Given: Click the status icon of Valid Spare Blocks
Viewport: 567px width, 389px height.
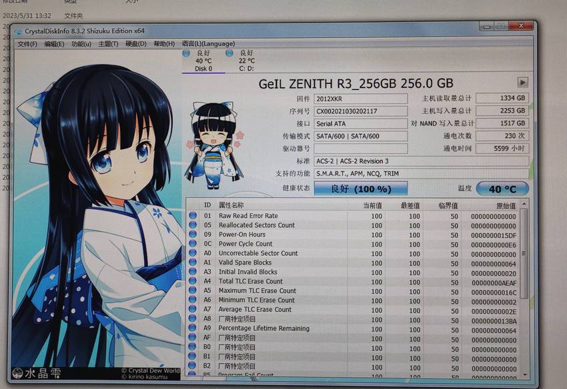Looking at the screenshot, I should 193,262.
